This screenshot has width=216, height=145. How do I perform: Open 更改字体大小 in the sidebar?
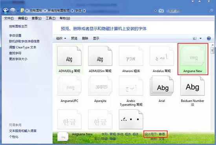18,59
